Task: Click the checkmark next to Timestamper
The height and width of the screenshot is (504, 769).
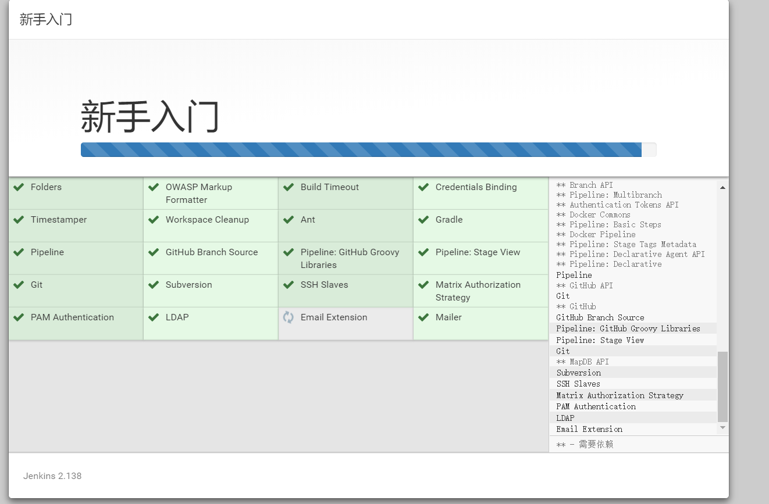Action: point(19,220)
